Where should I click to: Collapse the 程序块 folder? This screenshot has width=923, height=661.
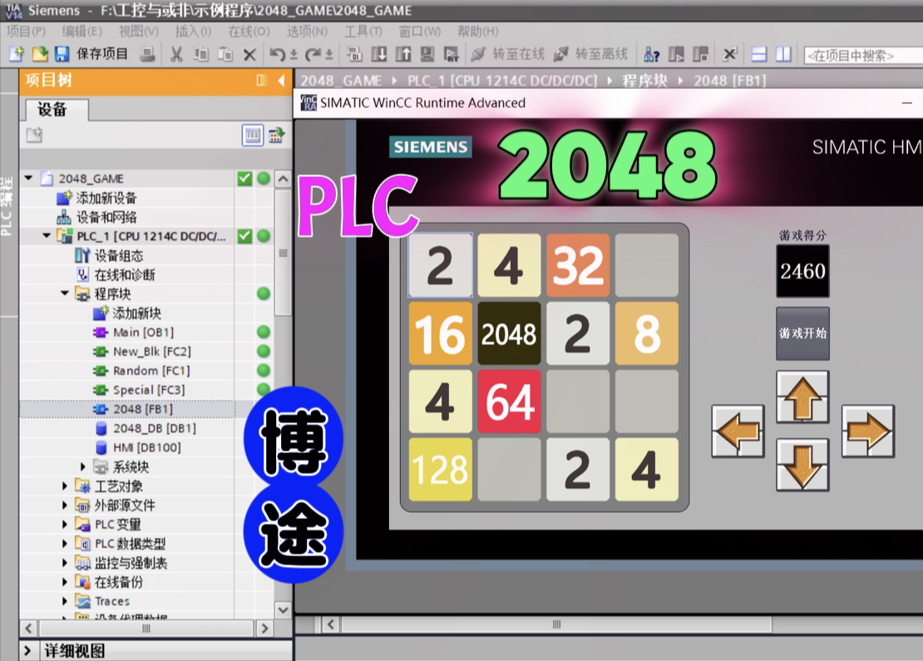(x=65, y=294)
